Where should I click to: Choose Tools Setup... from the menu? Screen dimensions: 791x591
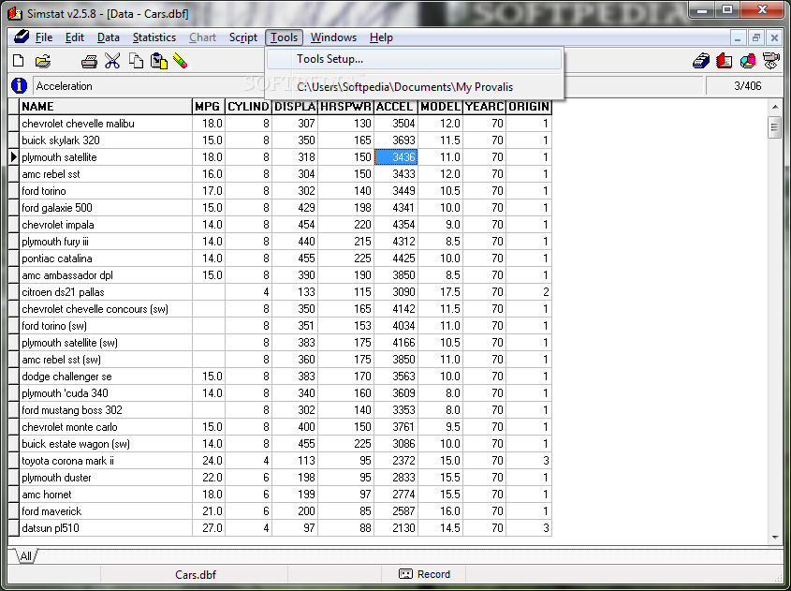414,59
